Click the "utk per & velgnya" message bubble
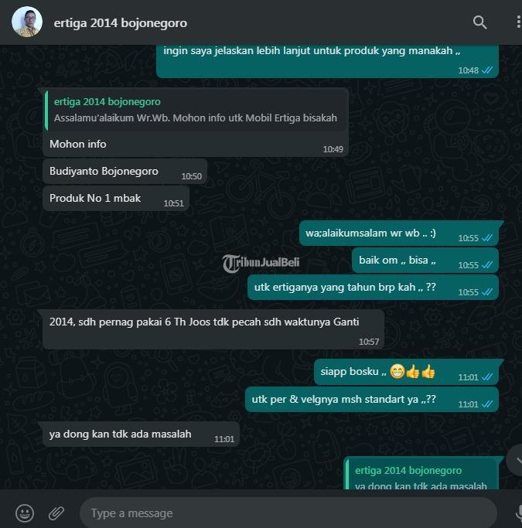This screenshot has width=522, height=528. tap(372, 400)
